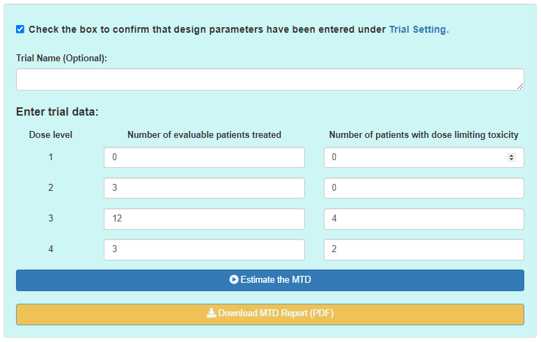Screen dimensions: 541x342
Task: Select dose level 2 patients treated field
Action: [204, 188]
